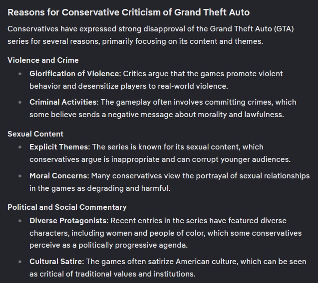Click the 'Cultural Satire' bold label
318x283 pixels.
point(56,262)
